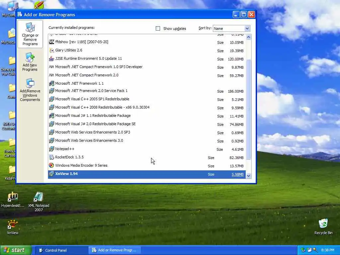Click the 5.98MB size link of XnView
The width and height of the screenshot is (340, 255).
point(237,174)
